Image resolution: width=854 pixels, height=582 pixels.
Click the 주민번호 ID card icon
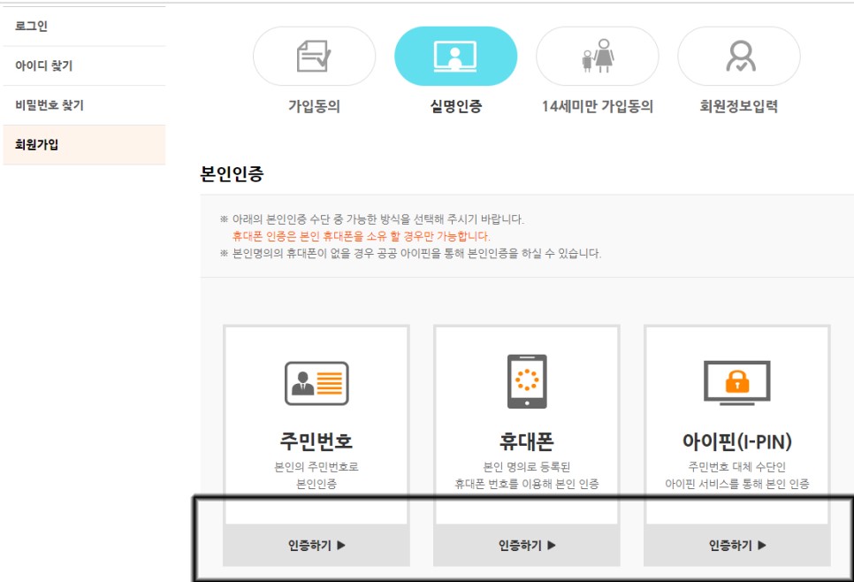click(316, 383)
